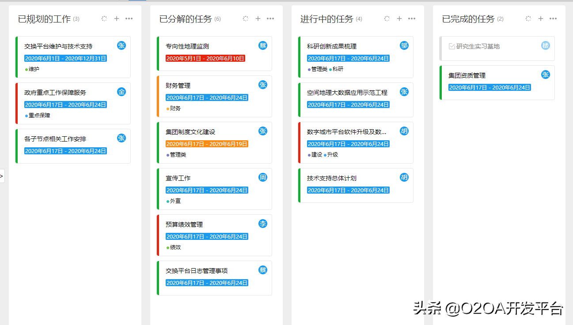Refresh the 进行中的任务 column

[x=387, y=19]
